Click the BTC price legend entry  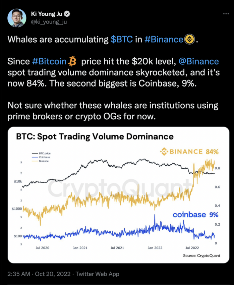coord(41,154)
